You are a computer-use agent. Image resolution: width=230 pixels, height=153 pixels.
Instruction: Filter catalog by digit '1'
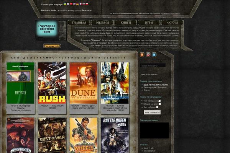point(102,58)
